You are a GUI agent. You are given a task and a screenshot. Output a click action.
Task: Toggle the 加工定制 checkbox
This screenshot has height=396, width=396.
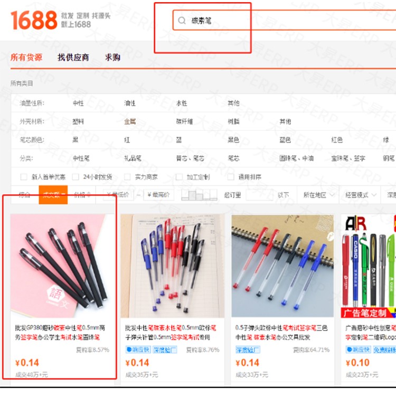pyautogui.click(x=179, y=177)
